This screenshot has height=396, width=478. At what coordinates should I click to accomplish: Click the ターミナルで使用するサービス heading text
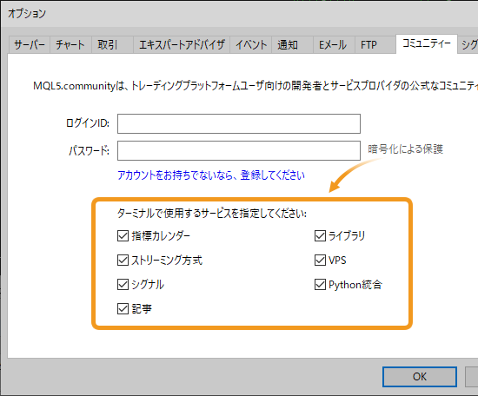[x=212, y=214]
